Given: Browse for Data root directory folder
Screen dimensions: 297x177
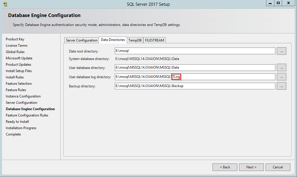Looking at the screenshot, I should [281, 51].
